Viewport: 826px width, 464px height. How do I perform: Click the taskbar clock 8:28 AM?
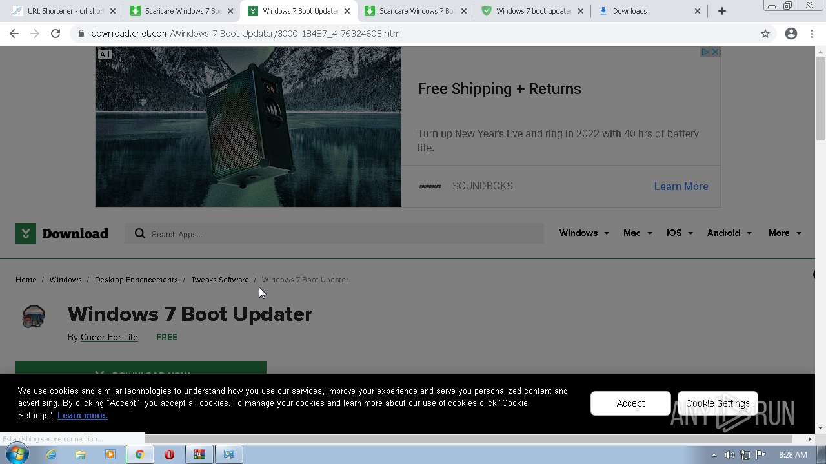tap(792, 455)
